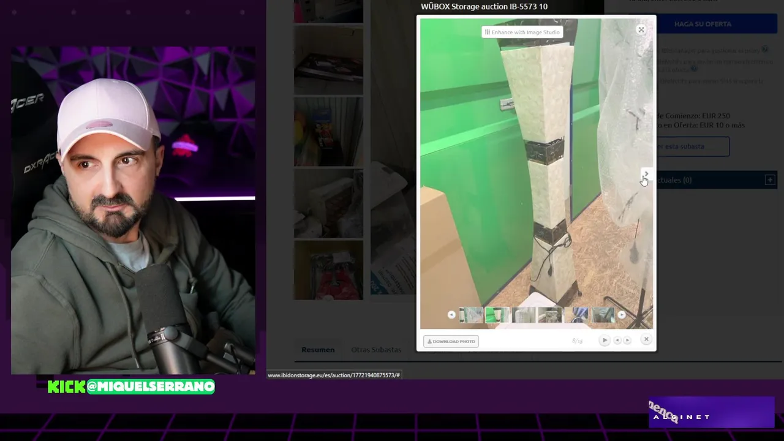784x441 pixels.
Task: Go to previous photo using small arrow beside play
Action: click(617, 340)
